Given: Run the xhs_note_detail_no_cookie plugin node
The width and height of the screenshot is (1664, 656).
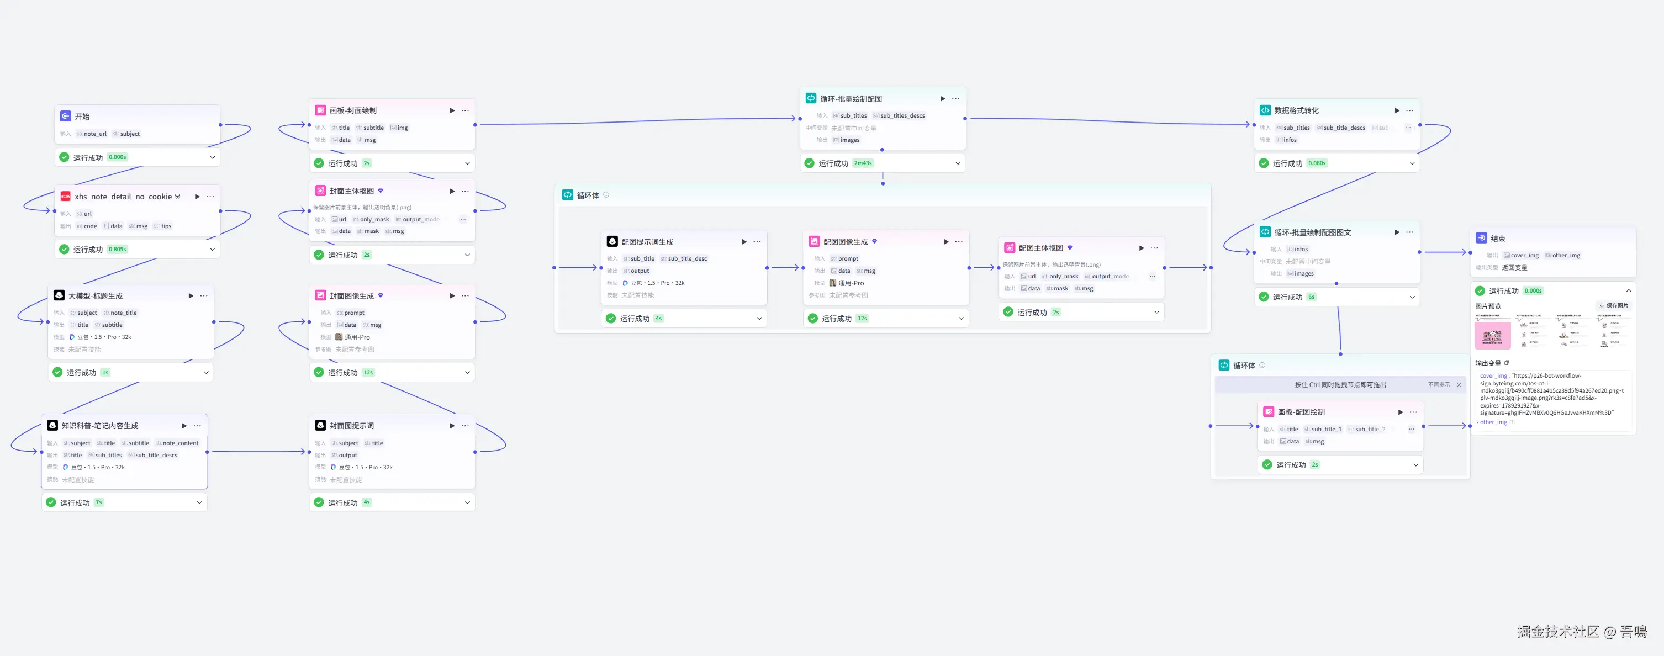Looking at the screenshot, I should 197,196.
